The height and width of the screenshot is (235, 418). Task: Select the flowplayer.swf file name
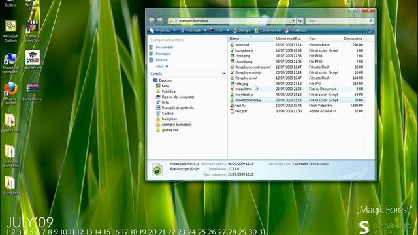click(246, 78)
